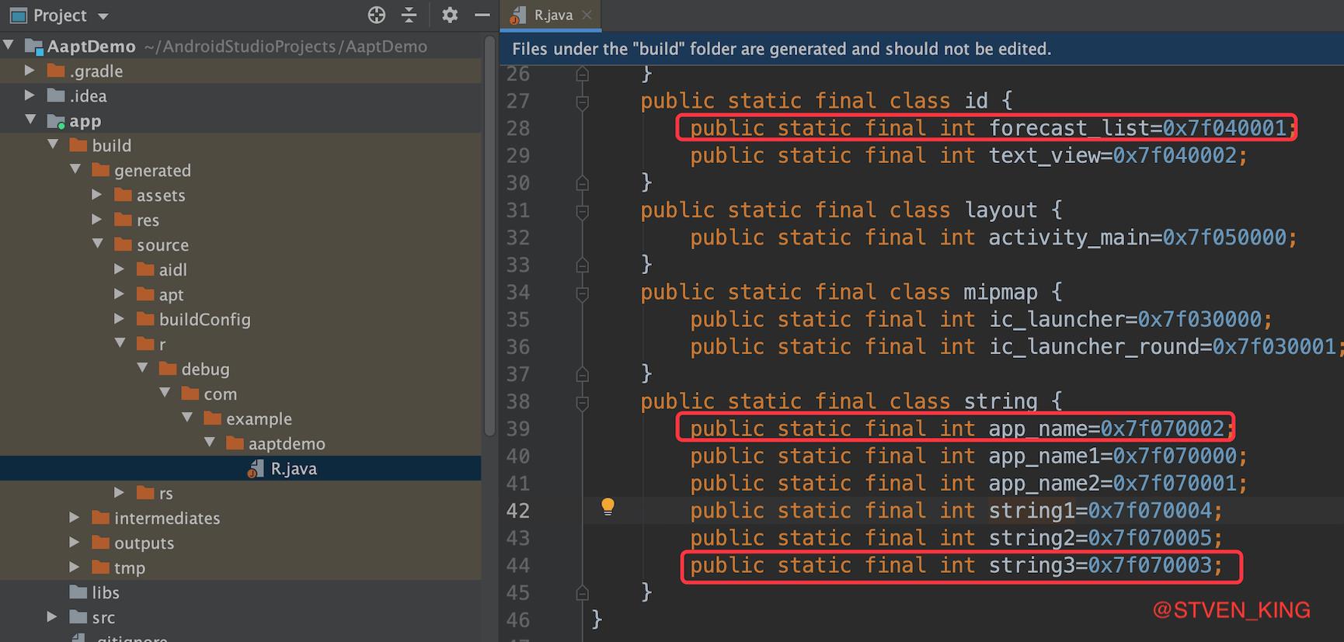The image size is (1344, 642).
Task: Fold class string using gutter marker line 38
Action: tap(582, 402)
